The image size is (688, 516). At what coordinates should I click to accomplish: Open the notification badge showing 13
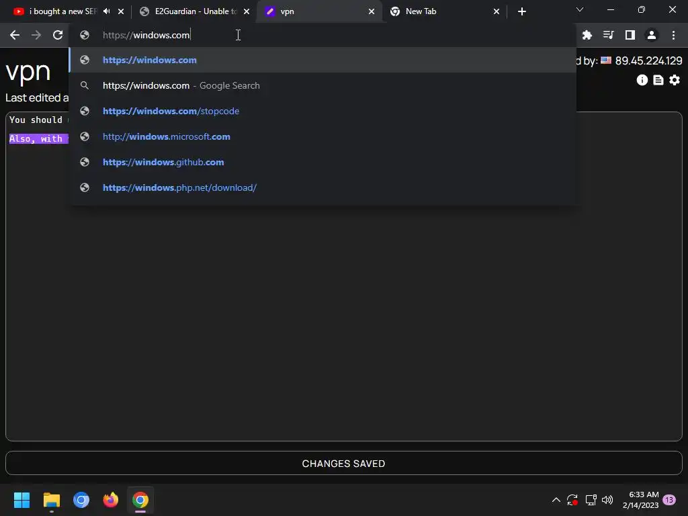pyautogui.click(x=669, y=500)
